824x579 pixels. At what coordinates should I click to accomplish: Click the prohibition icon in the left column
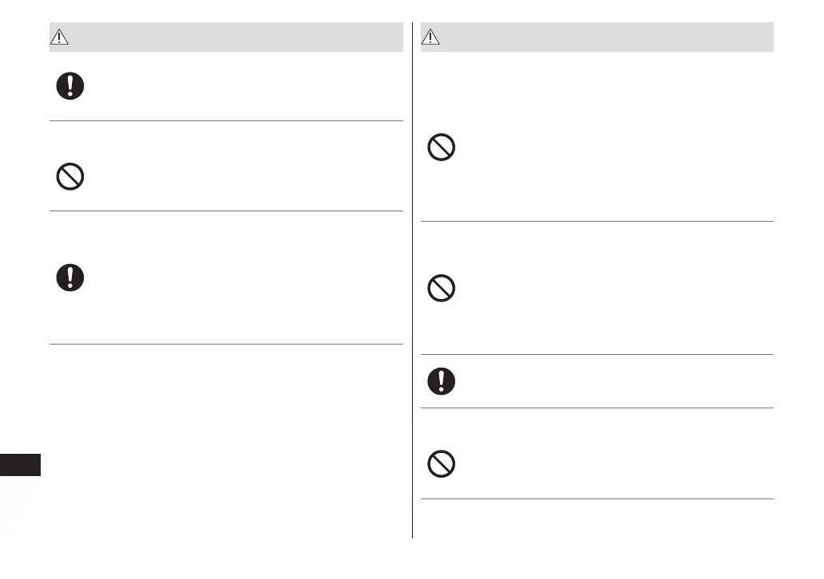(70, 176)
